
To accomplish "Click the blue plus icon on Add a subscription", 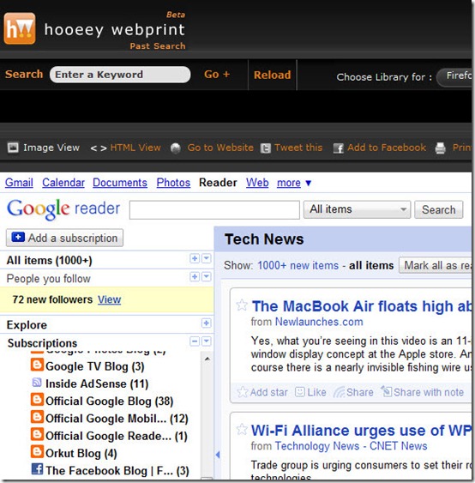I will (x=18, y=237).
